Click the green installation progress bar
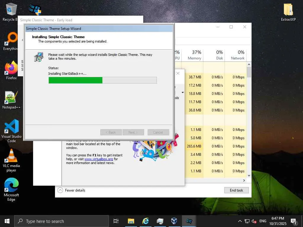Screen dimensions: 303x227 pos(103,80)
